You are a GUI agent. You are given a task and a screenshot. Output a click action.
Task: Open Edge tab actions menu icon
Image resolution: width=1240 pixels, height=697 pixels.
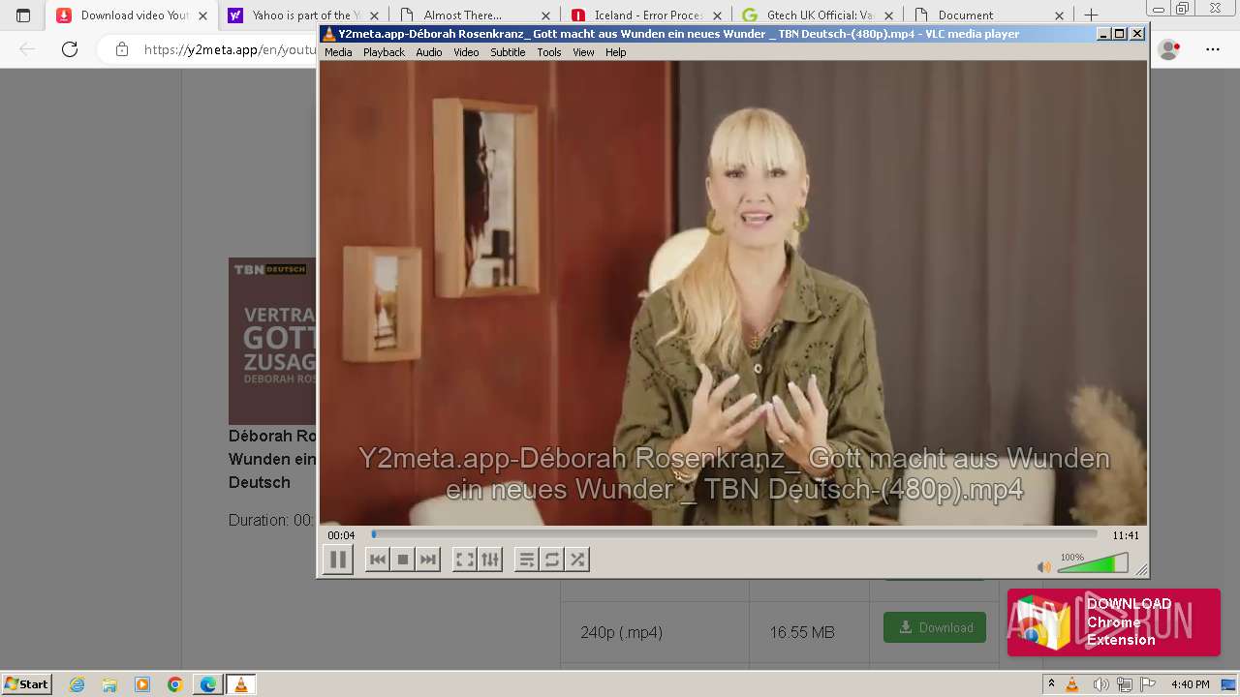pos(23,15)
